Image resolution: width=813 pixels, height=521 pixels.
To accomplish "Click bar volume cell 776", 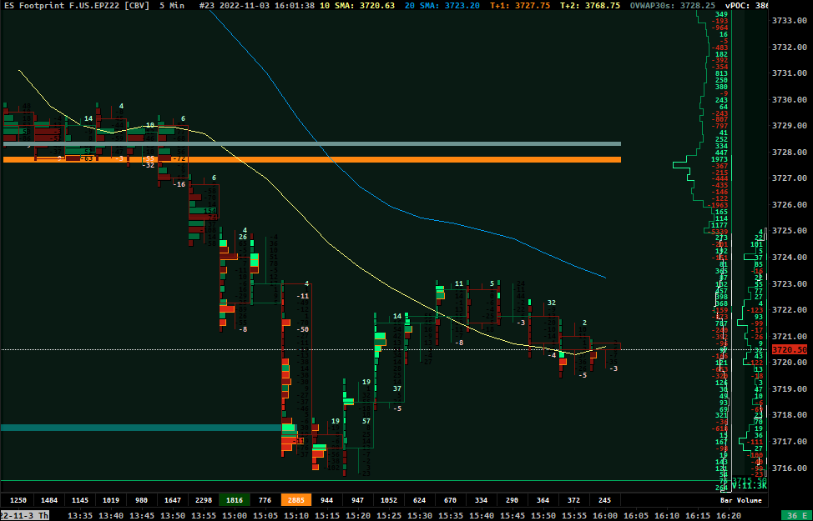I will pos(265,500).
